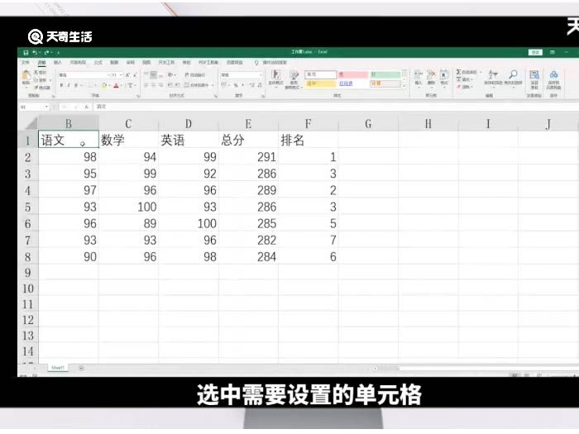Open the number format dropdown
The image size is (579, 434).
pos(261,75)
